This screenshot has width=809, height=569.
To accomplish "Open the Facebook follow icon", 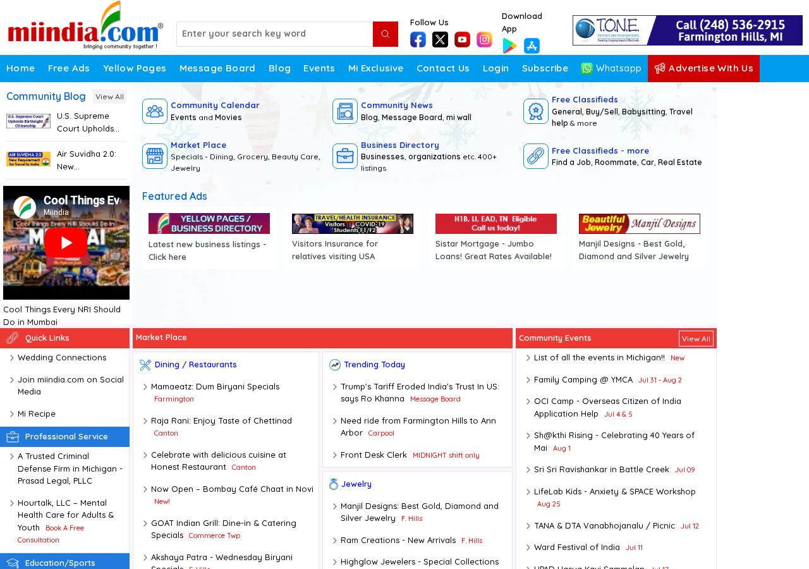I will click(418, 40).
